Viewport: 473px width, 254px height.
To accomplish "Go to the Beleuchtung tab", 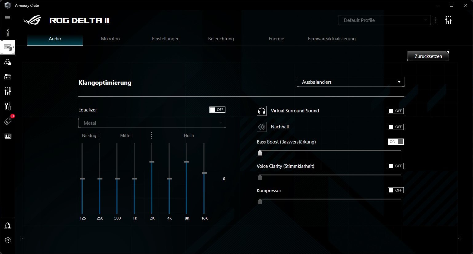I will pos(221,39).
